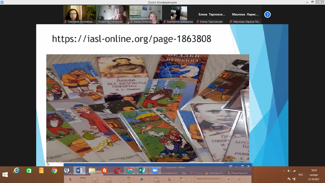The width and height of the screenshot is (325, 183).
Task: Select Elena Chirkova video thumbnail
Action: coord(146,14)
